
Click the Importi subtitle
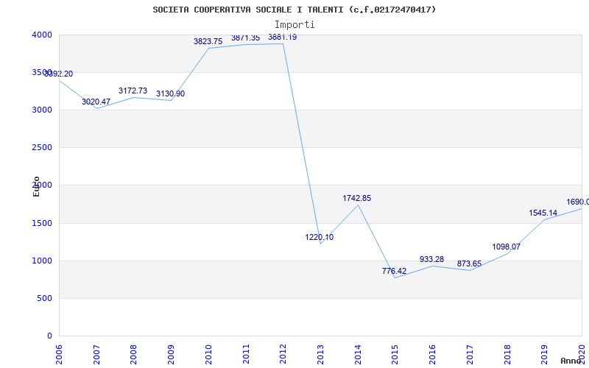294,25
